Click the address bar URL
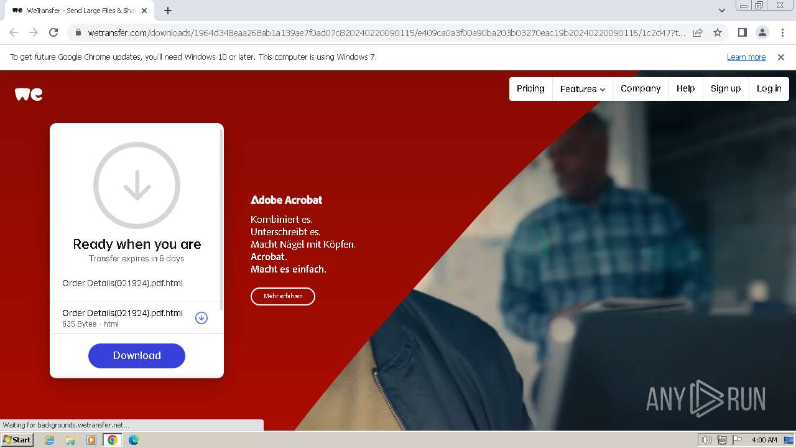The height and width of the screenshot is (448, 796). point(386,32)
